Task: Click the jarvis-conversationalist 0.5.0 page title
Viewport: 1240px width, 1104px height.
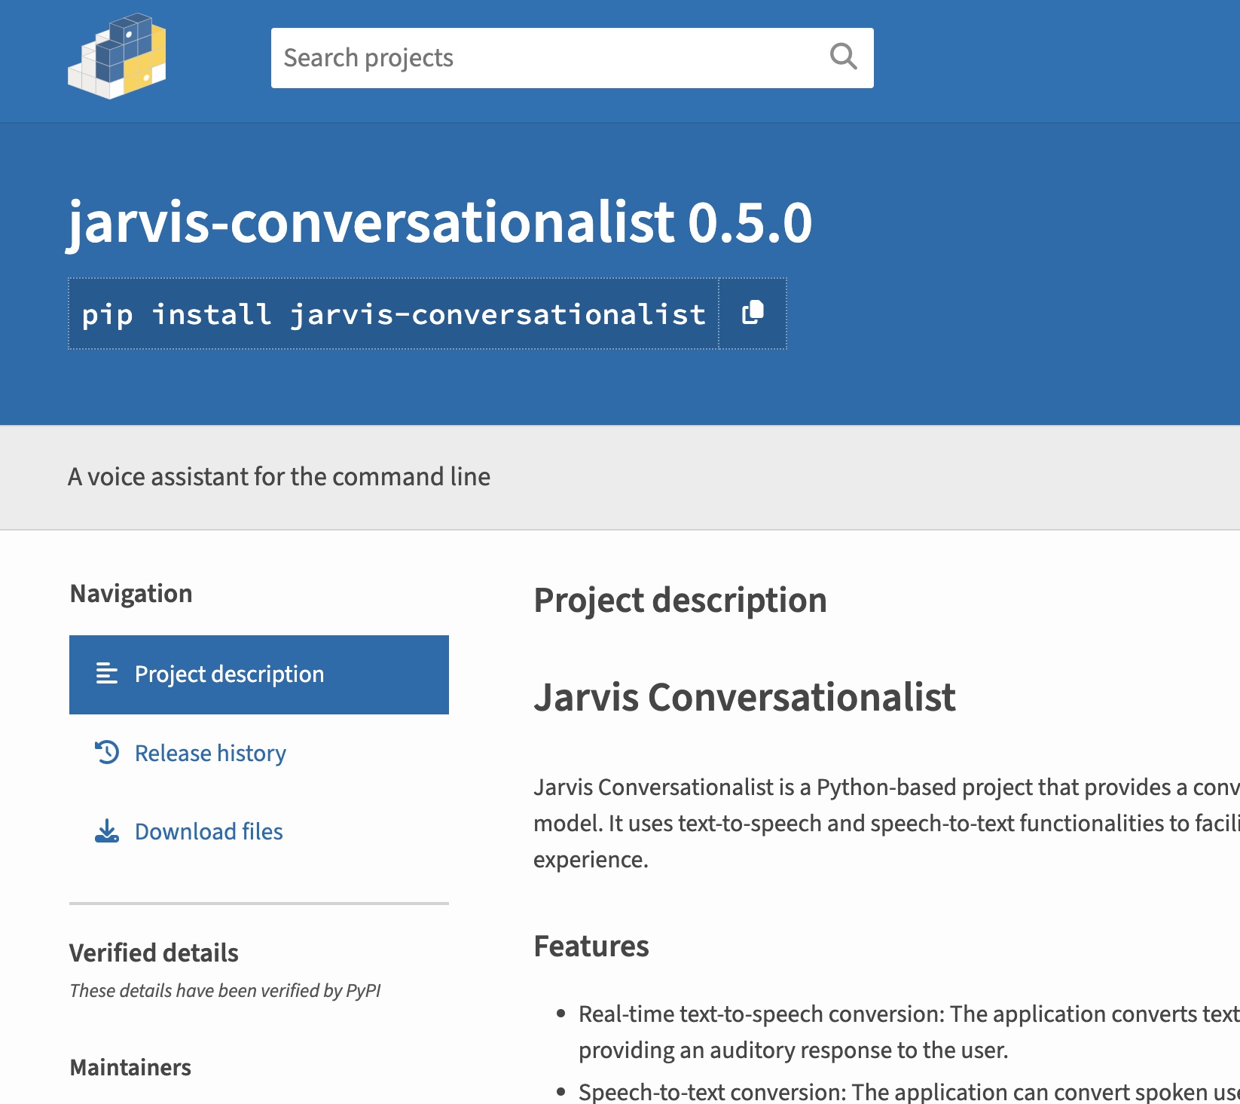Action: click(x=440, y=223)
